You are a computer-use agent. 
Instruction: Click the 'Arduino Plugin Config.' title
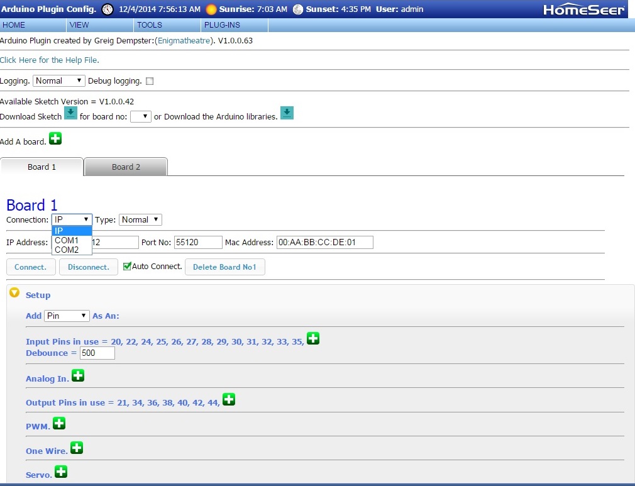tap(48, 9)
